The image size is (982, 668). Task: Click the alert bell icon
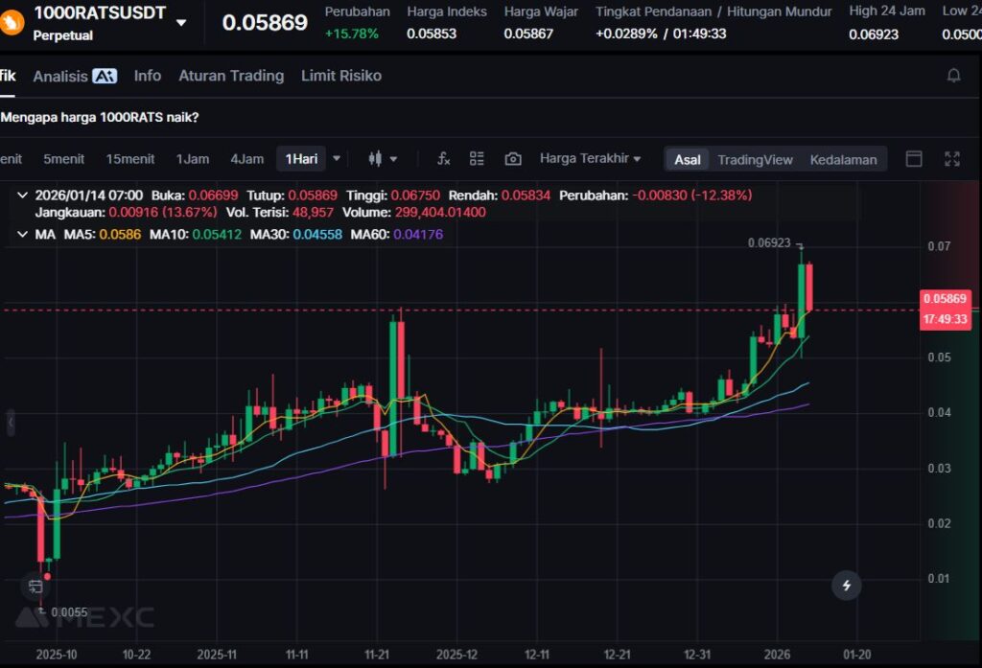point(953,76)
